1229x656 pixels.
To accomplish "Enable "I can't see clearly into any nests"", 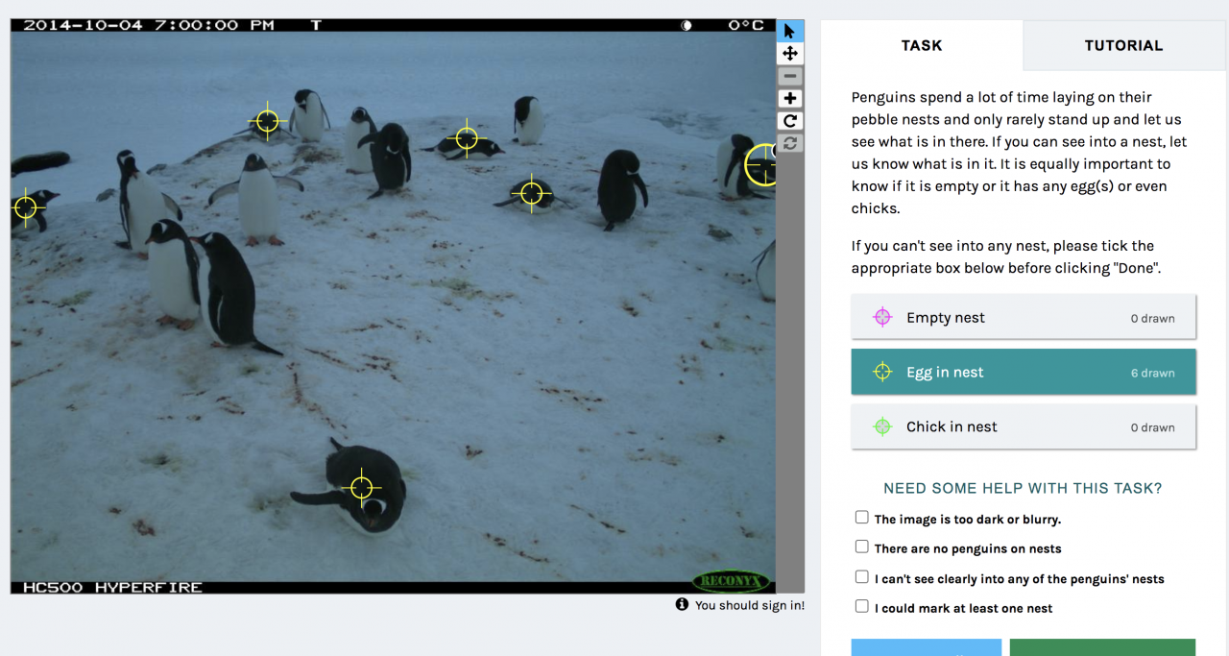I will pyautogui.click(x=861, y=577).
